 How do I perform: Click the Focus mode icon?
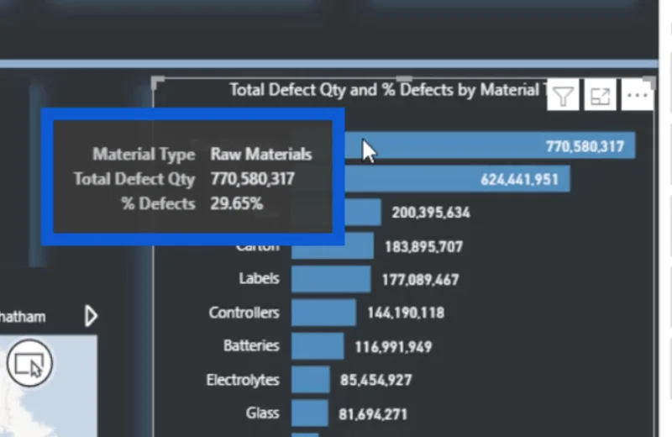pyautogui.click(x=600, y=95)
